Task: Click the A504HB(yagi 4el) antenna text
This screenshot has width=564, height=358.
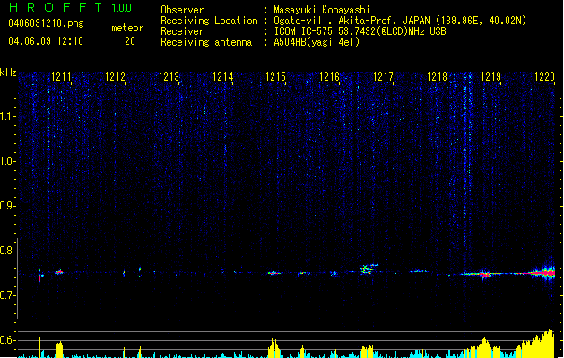Action: [x=317, y=42]
